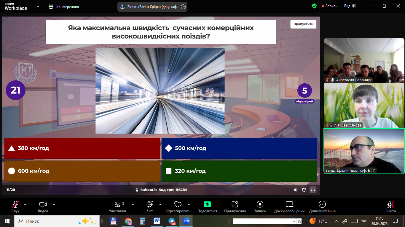Click the taskbar address input field

(262, 221)
